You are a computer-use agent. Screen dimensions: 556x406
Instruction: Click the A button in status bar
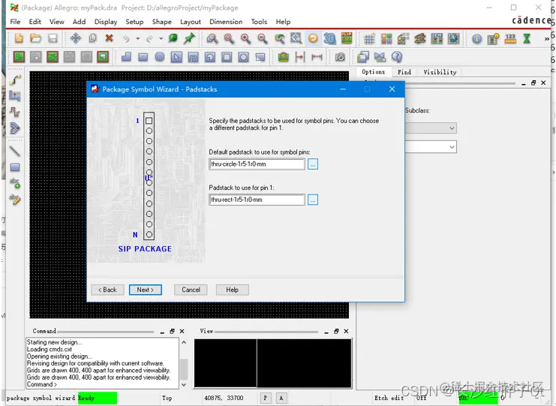(281, 398)
